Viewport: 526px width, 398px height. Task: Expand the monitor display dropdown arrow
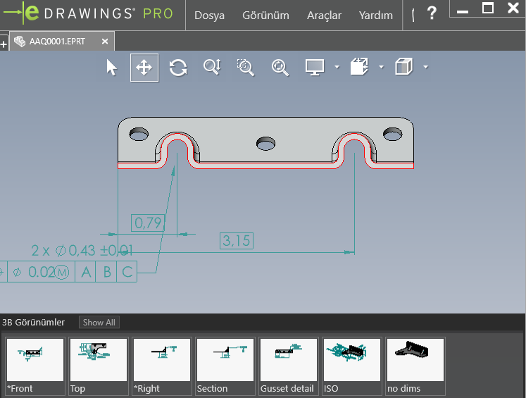(337, 68)
